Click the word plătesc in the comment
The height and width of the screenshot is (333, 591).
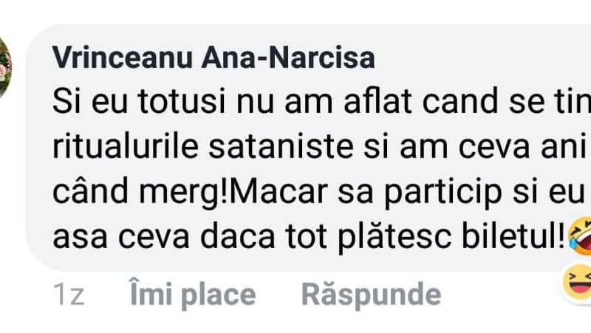pyautogui.click(x=394, y=238)
